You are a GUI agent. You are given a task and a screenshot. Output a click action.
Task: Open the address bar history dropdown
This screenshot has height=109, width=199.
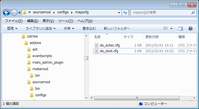tap(119, 13)
